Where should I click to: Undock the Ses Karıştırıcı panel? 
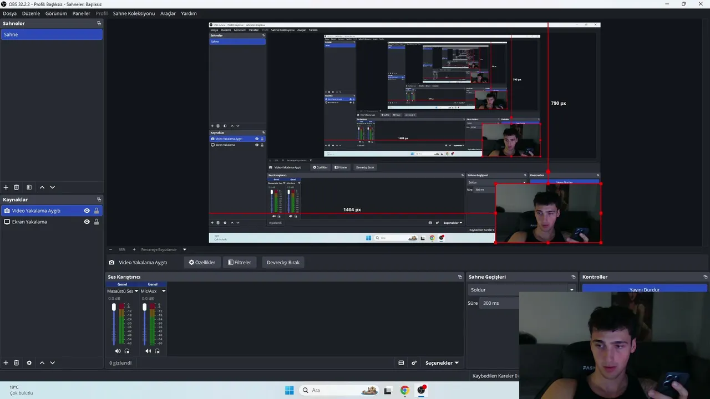point(460,277)
